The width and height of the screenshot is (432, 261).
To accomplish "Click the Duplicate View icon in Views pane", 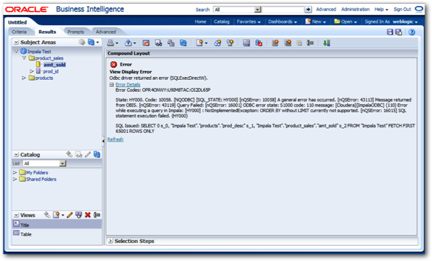I will coord(78,215).
